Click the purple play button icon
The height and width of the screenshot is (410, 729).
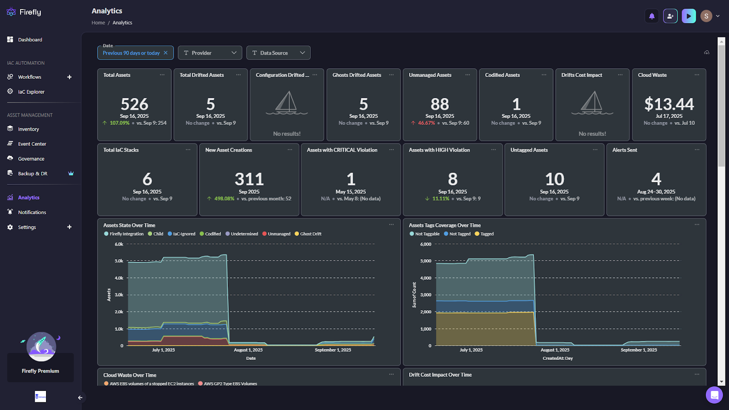(689, 16)
